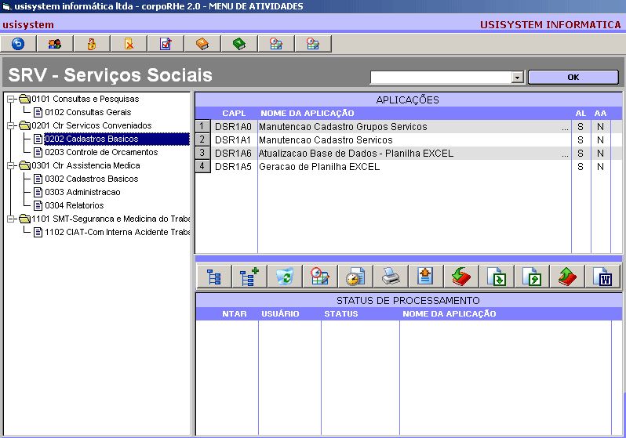Open the green book toolbar icon
Viewport: 626px width, 438px height.
(239, 43)
